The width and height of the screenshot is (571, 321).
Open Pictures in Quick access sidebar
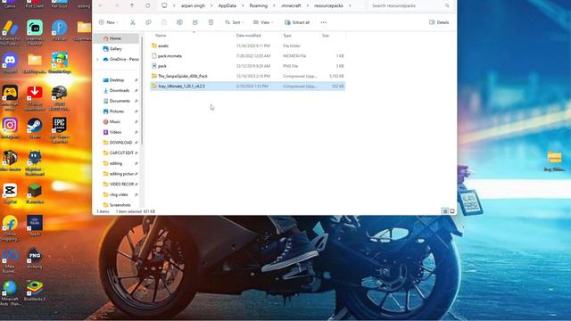click(117, 111)
